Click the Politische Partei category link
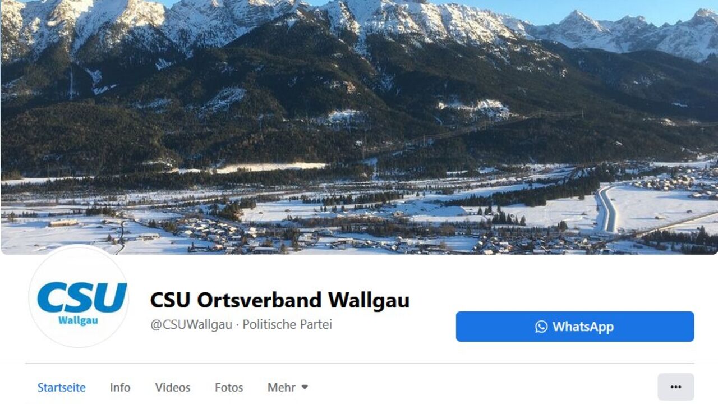718x404 pixels. point(287,324)
